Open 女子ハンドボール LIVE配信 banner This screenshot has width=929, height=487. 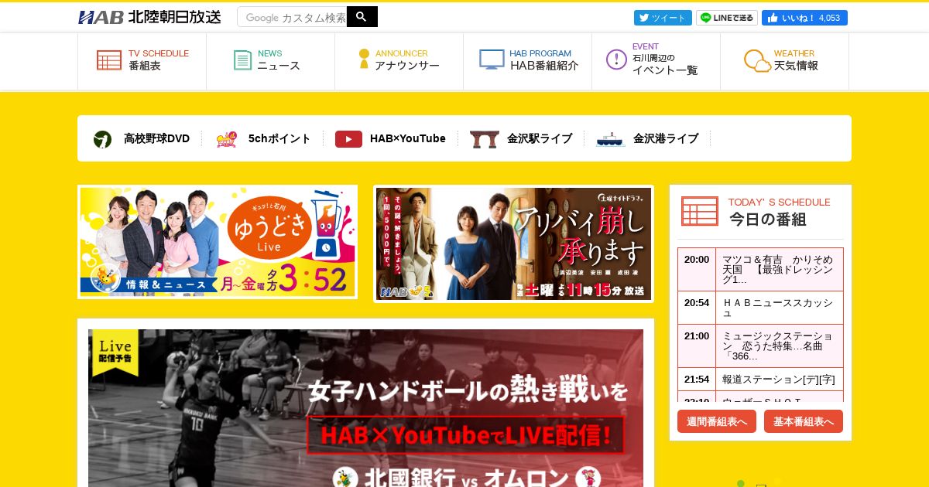(365, 408)
